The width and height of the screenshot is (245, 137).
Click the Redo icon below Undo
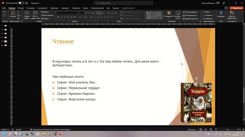(4, 15)
